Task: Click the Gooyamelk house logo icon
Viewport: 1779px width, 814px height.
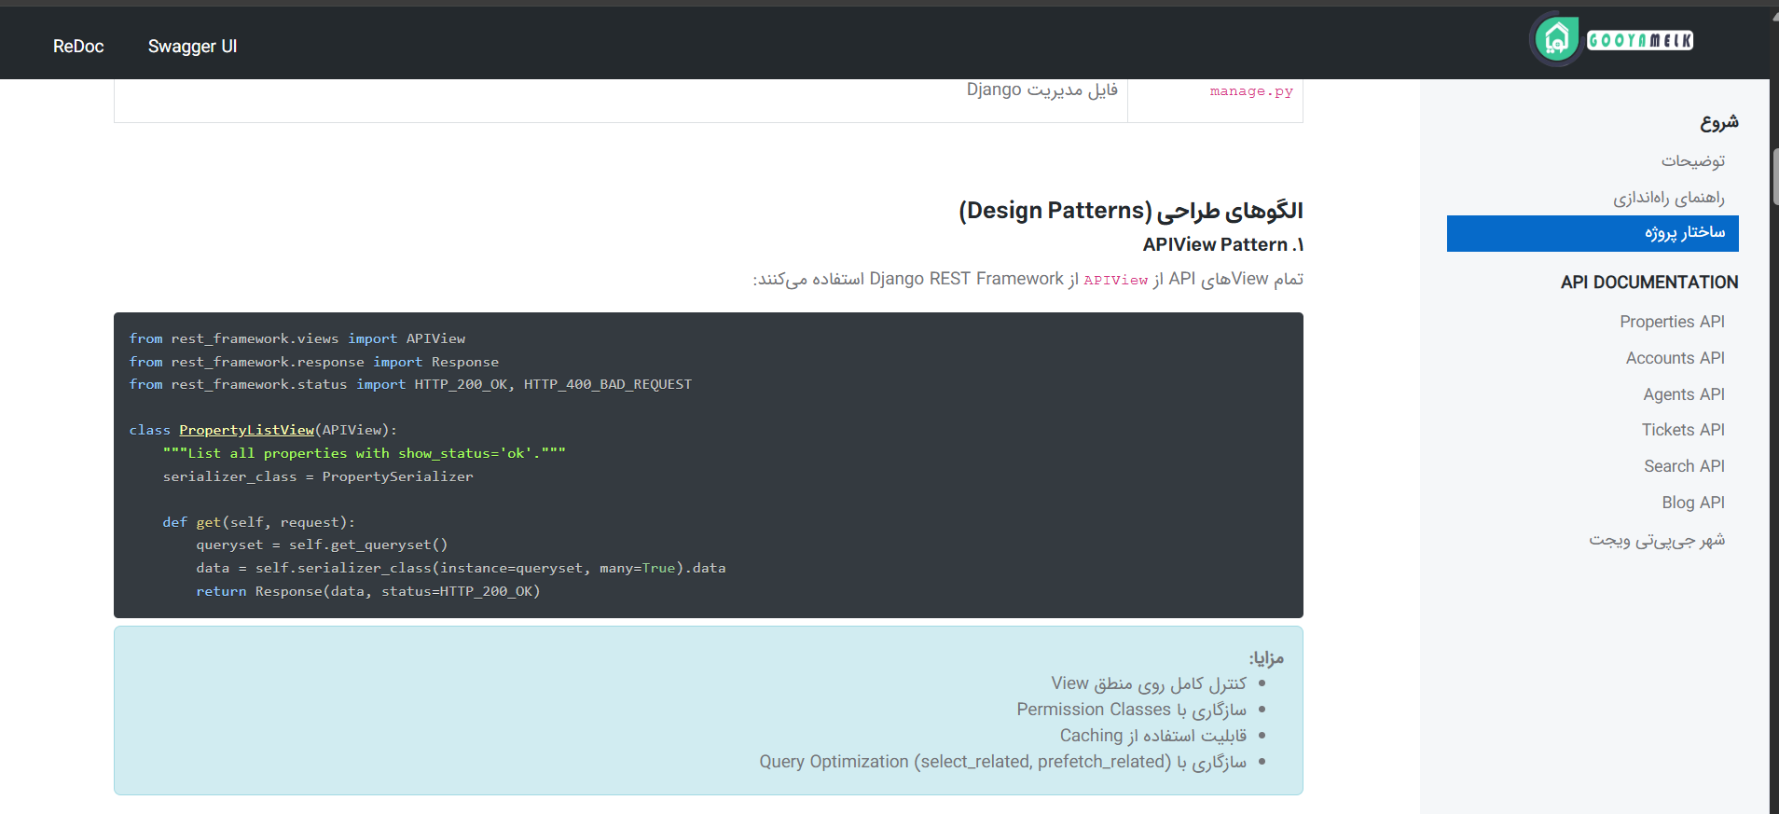Action: click(1556, 39)
